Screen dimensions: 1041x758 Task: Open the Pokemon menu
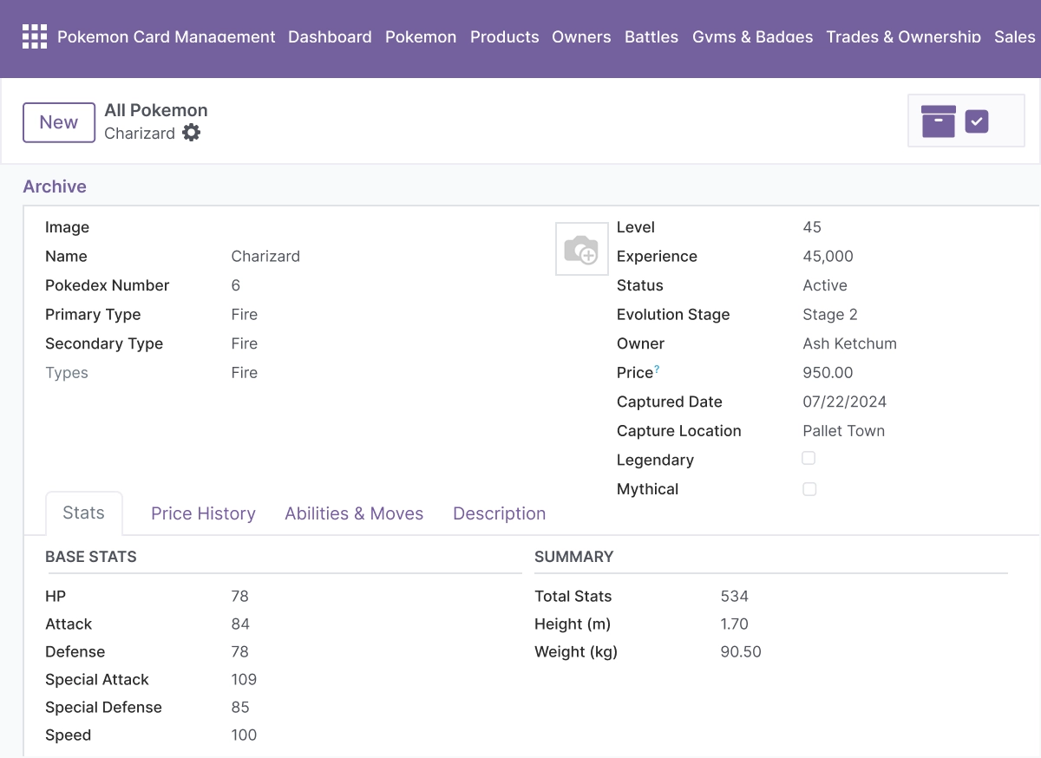point(421,36)
